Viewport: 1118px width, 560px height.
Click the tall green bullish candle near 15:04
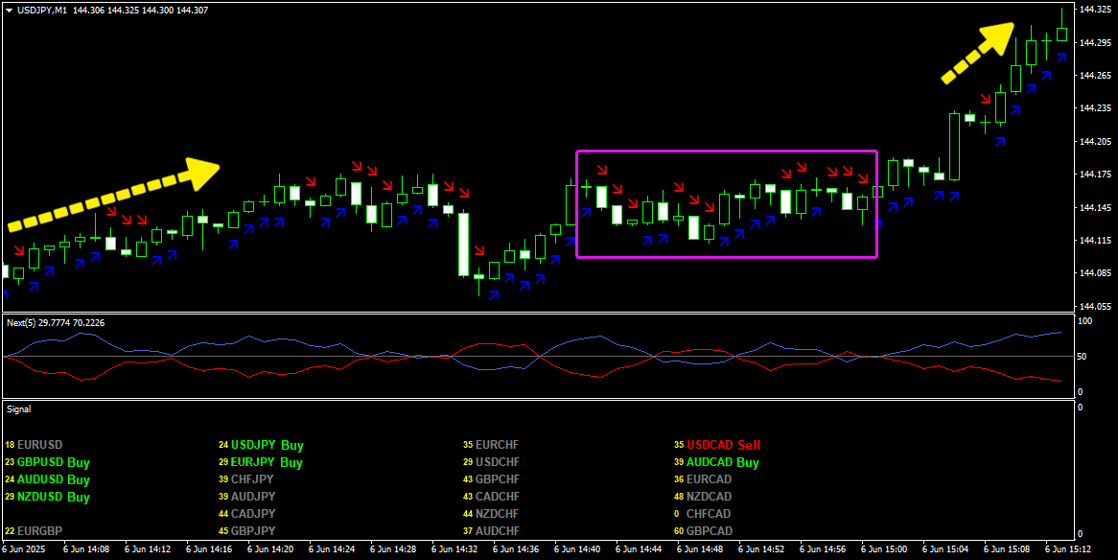tap(955, 147)
